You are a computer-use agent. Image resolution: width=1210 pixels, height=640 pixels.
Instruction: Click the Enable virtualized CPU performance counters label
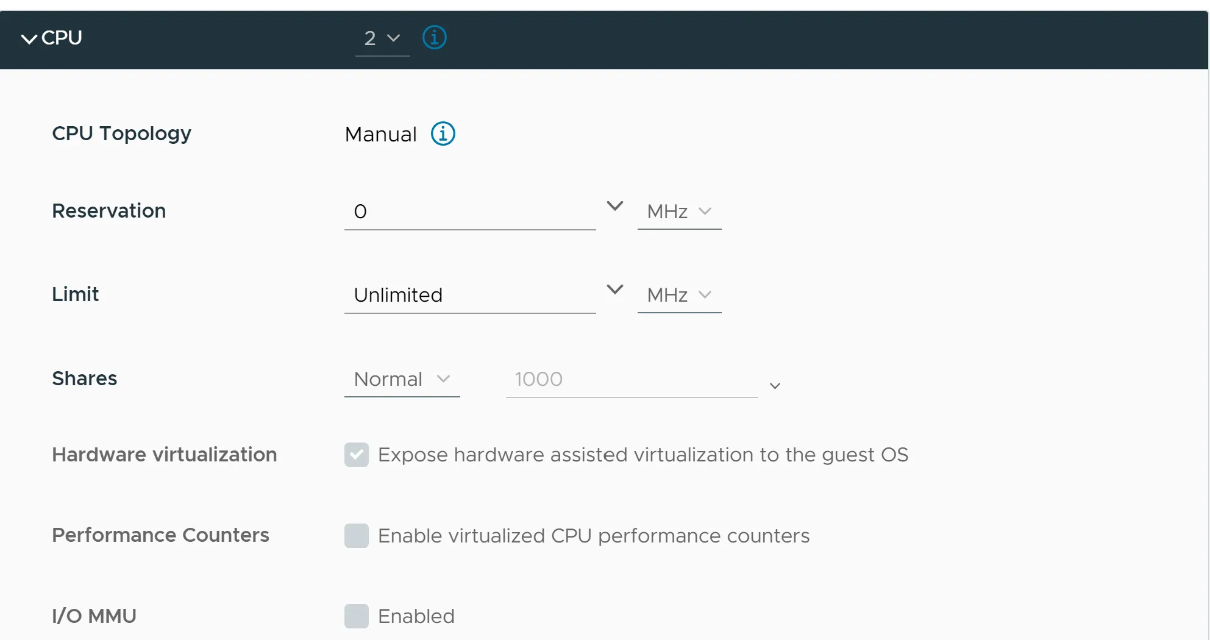pos(594,536)
